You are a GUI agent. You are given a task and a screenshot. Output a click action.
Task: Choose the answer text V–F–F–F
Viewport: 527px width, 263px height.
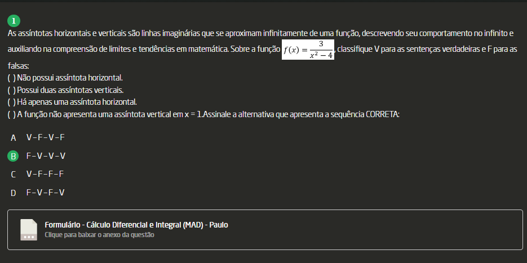(45, 174)
